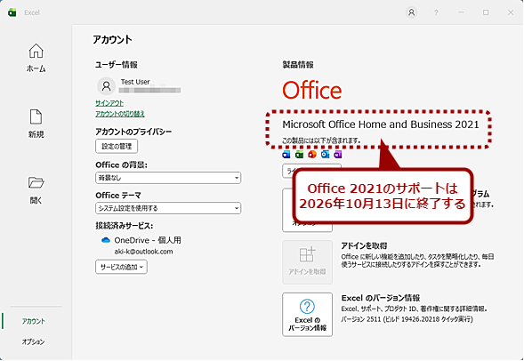The width and height of the screenshot is (524, 361).
Task: Click the バージョン 2511 build text
Action: [x=407, y=319]
